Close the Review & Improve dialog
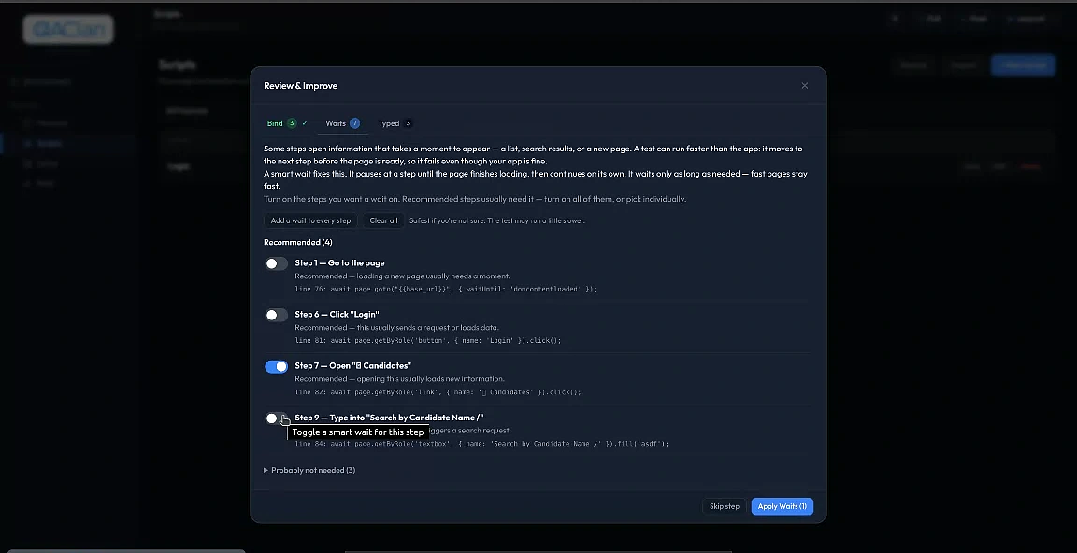1077x553 pixels. click(804, 86)
